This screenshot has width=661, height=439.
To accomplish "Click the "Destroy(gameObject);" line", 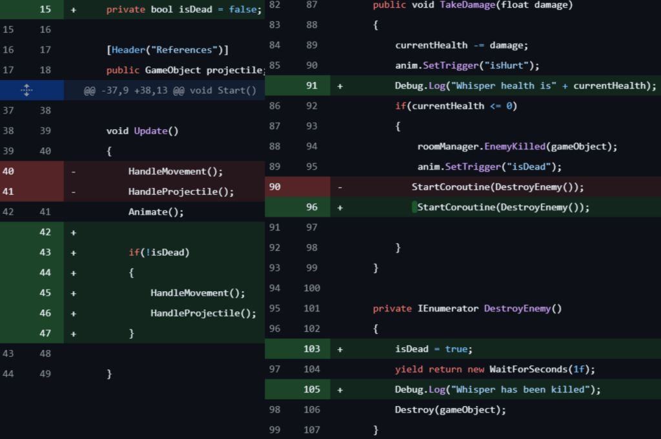I will click(450, 409).
